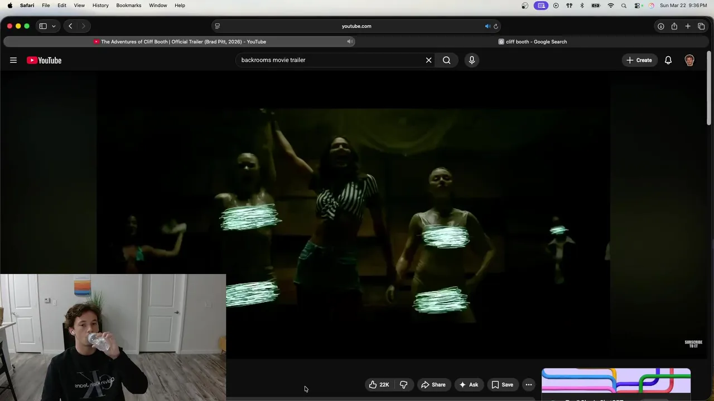Image resolution: width=714 pixels, height=401 pixels.
Task: Open the YouTube guide hamburger menu
Action: (x=13, y=60)
